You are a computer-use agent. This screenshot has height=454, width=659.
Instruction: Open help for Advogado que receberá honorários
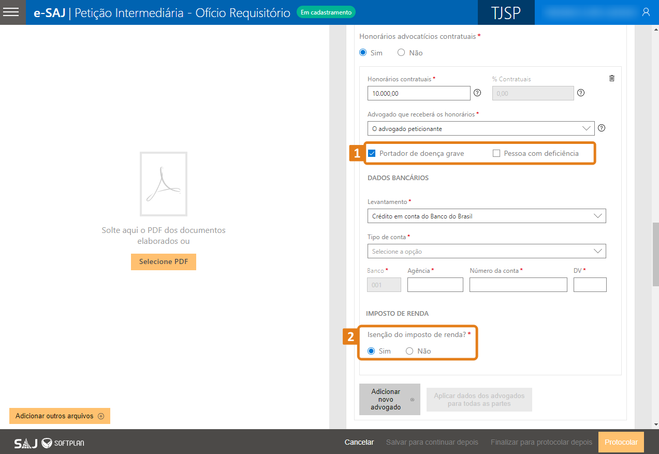click(x=602, y=128)
